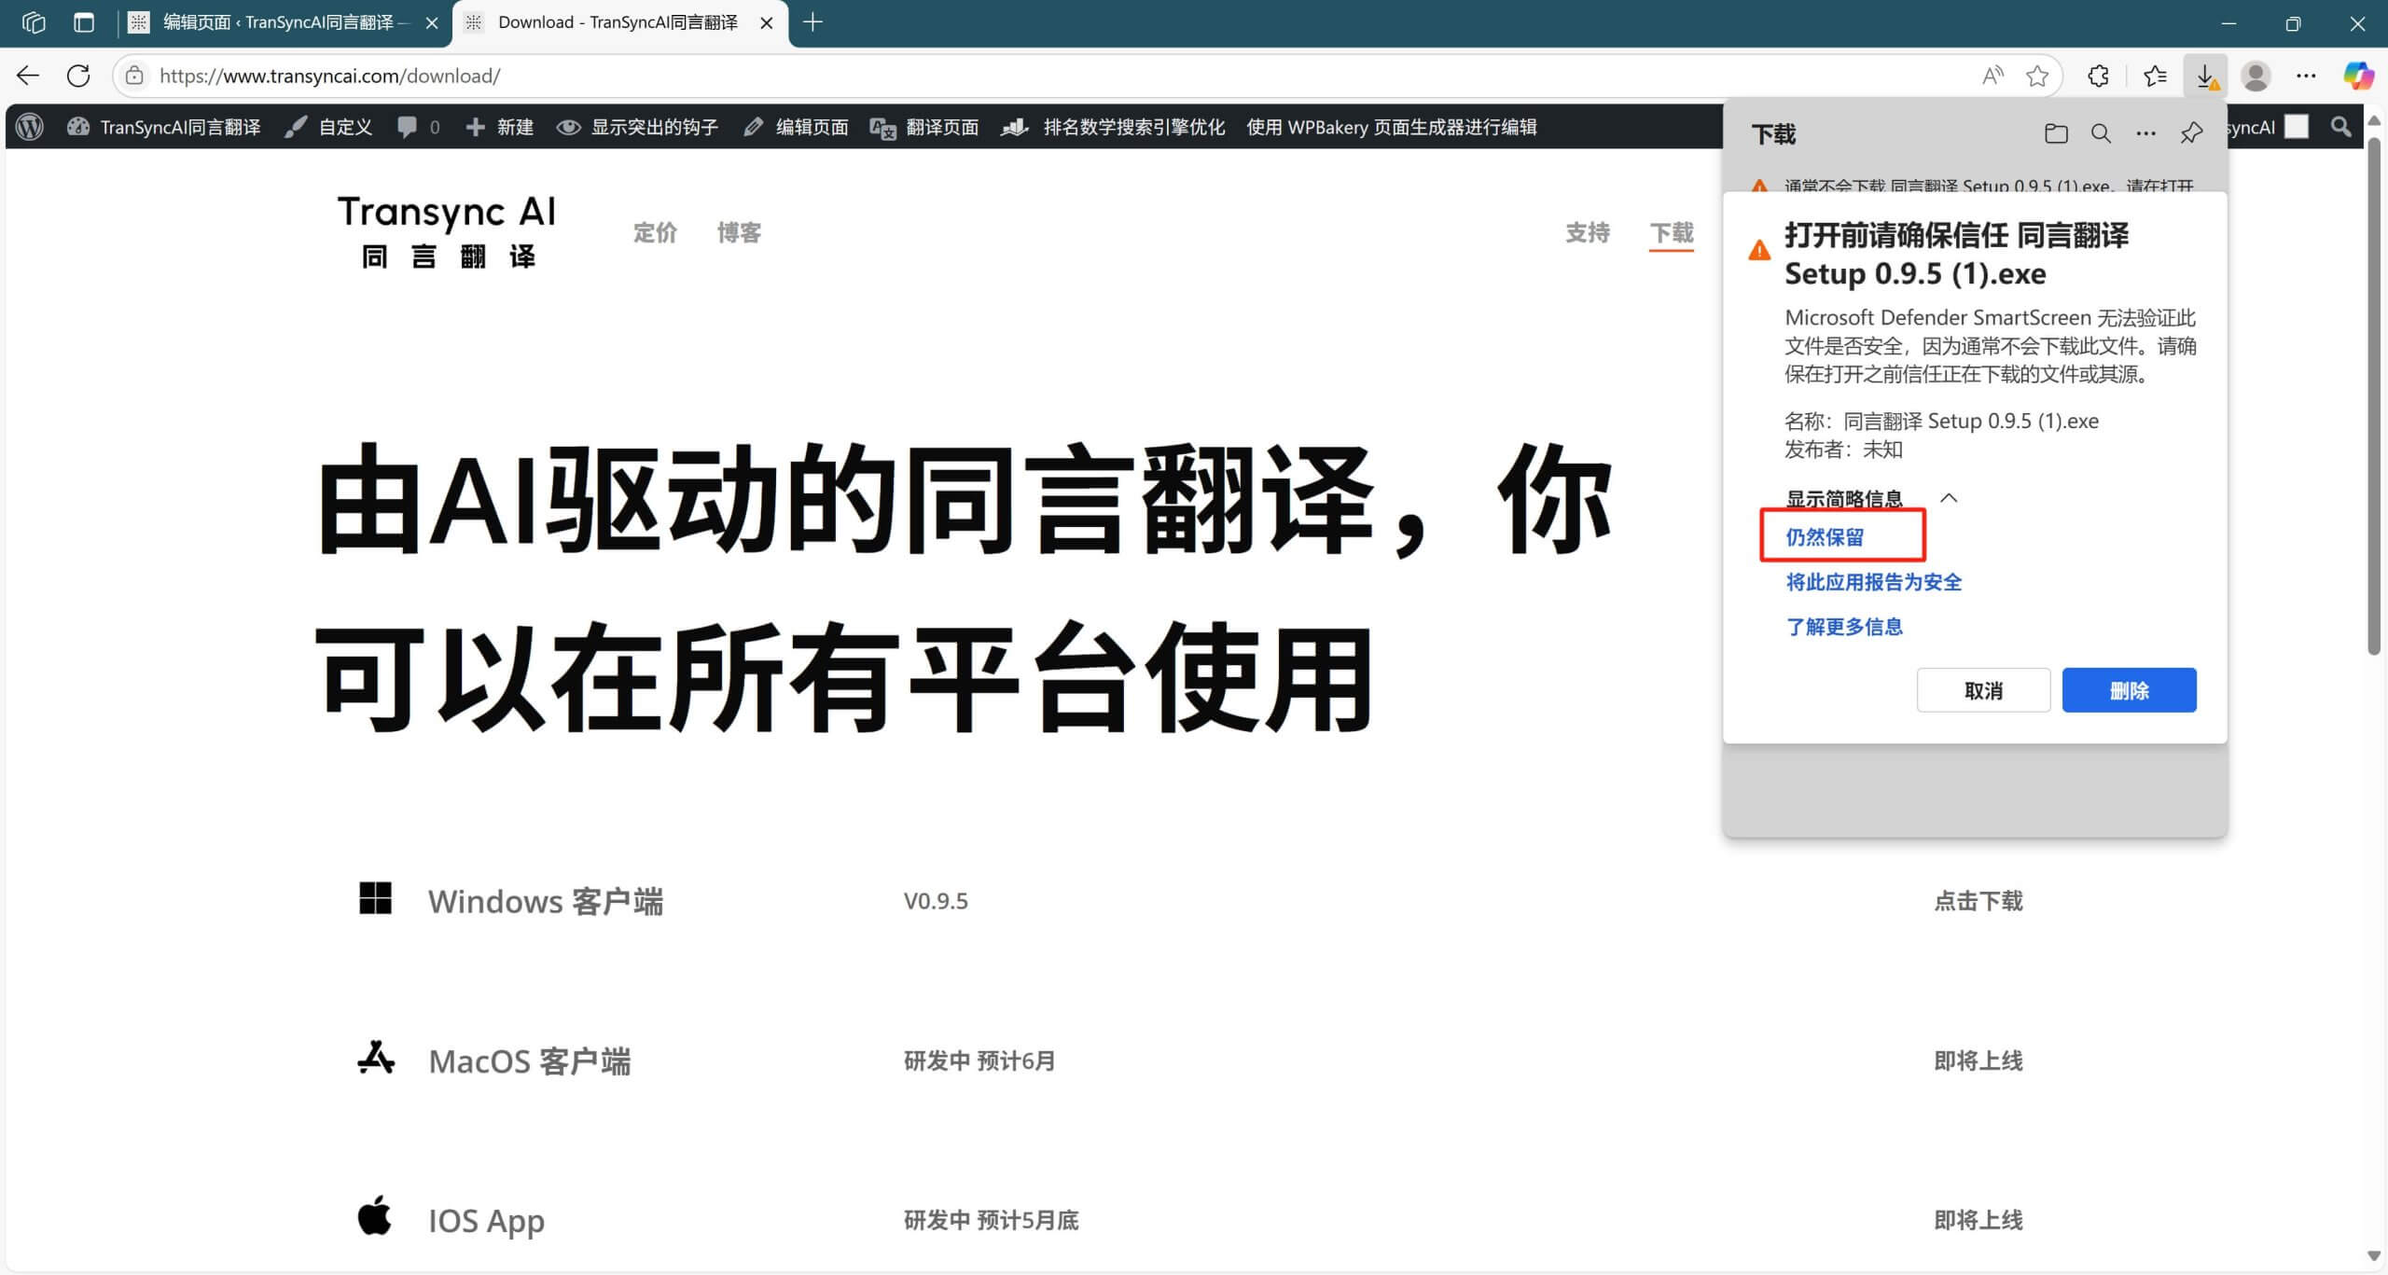Open the WordPress admin bar search icon

[x=2340, y=127]
